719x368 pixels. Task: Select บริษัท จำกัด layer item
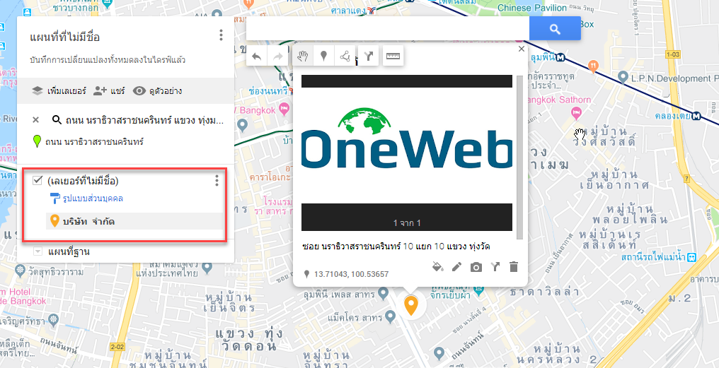[134, 222]
